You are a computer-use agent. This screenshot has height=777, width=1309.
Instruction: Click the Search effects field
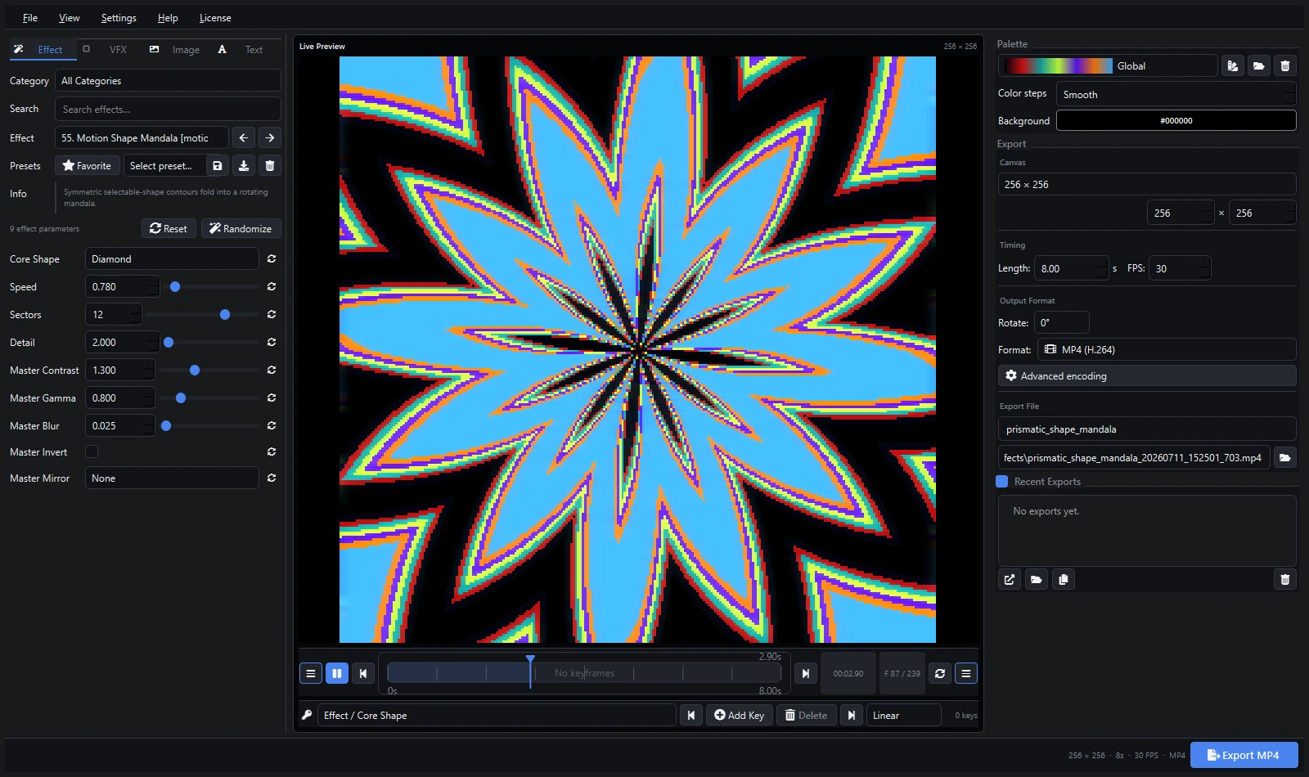tap(168, 110)
